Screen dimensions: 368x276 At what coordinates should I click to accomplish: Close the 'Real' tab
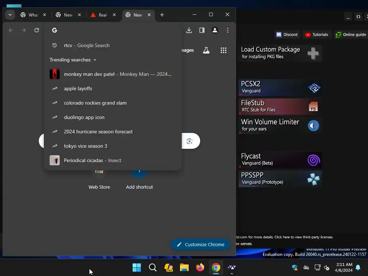(x=114, y=15)
